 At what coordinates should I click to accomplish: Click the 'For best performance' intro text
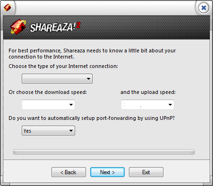[x=92, y=54]
